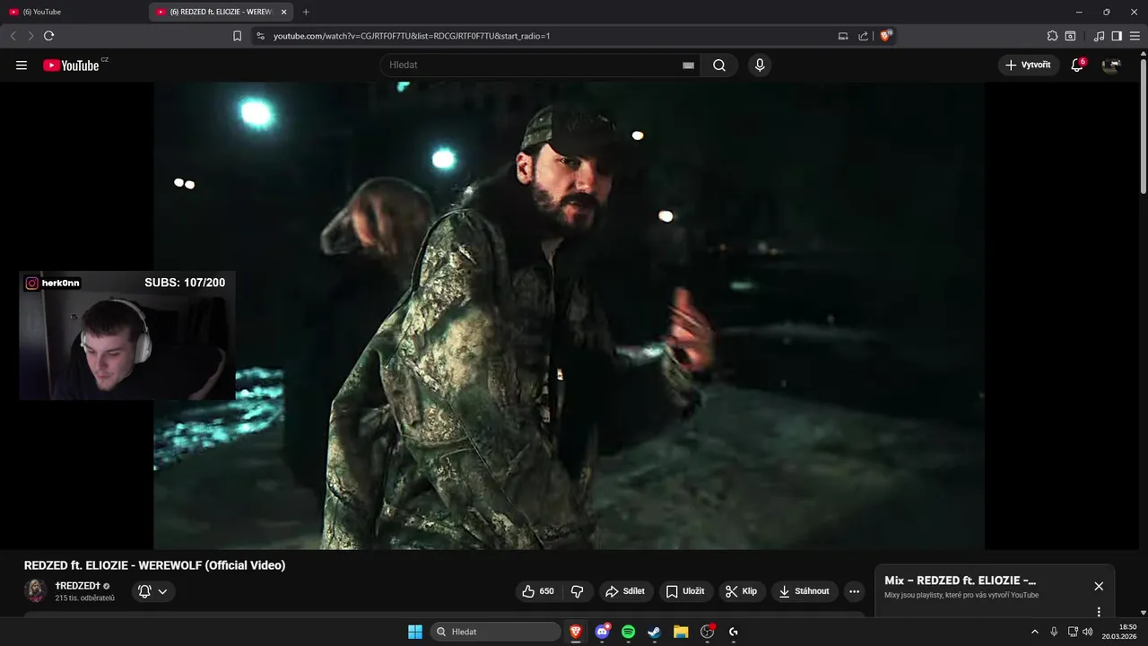
Task: Open a new browser tab
Action: tap(306, 12)
